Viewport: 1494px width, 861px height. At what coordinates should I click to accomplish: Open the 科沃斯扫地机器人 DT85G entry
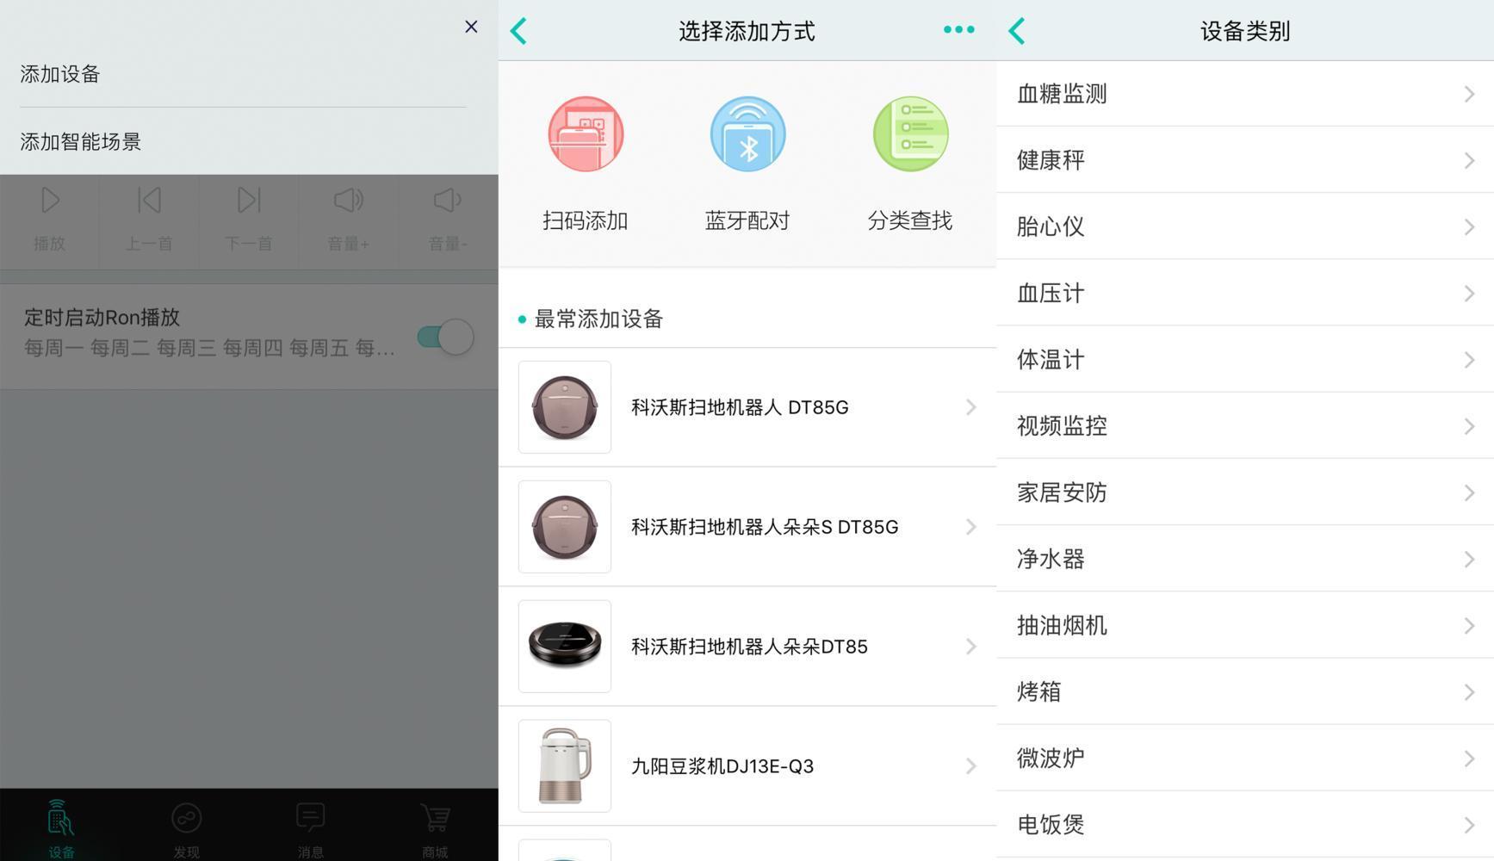747,407
